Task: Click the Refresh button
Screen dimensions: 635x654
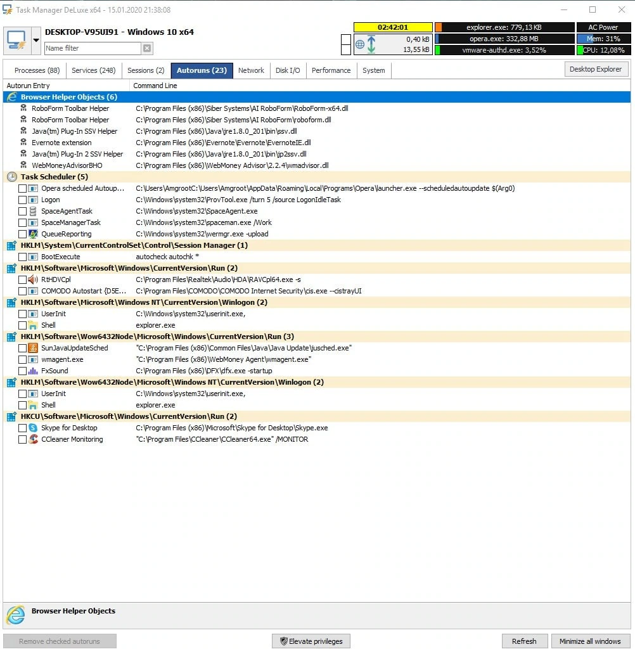Action: (x=524, y=641)
